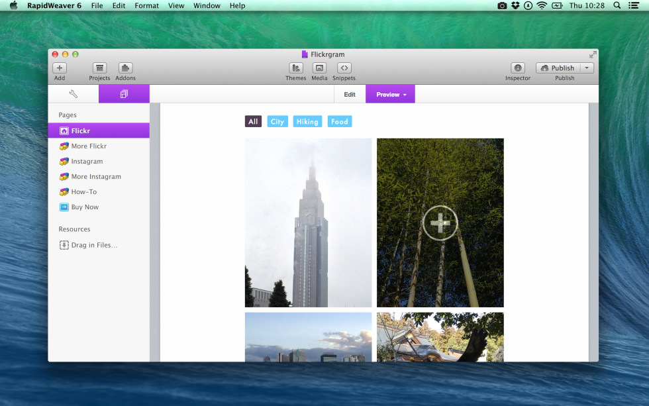Open the Addons toolbar icon
649x406 pixels.
pos(125,68)
